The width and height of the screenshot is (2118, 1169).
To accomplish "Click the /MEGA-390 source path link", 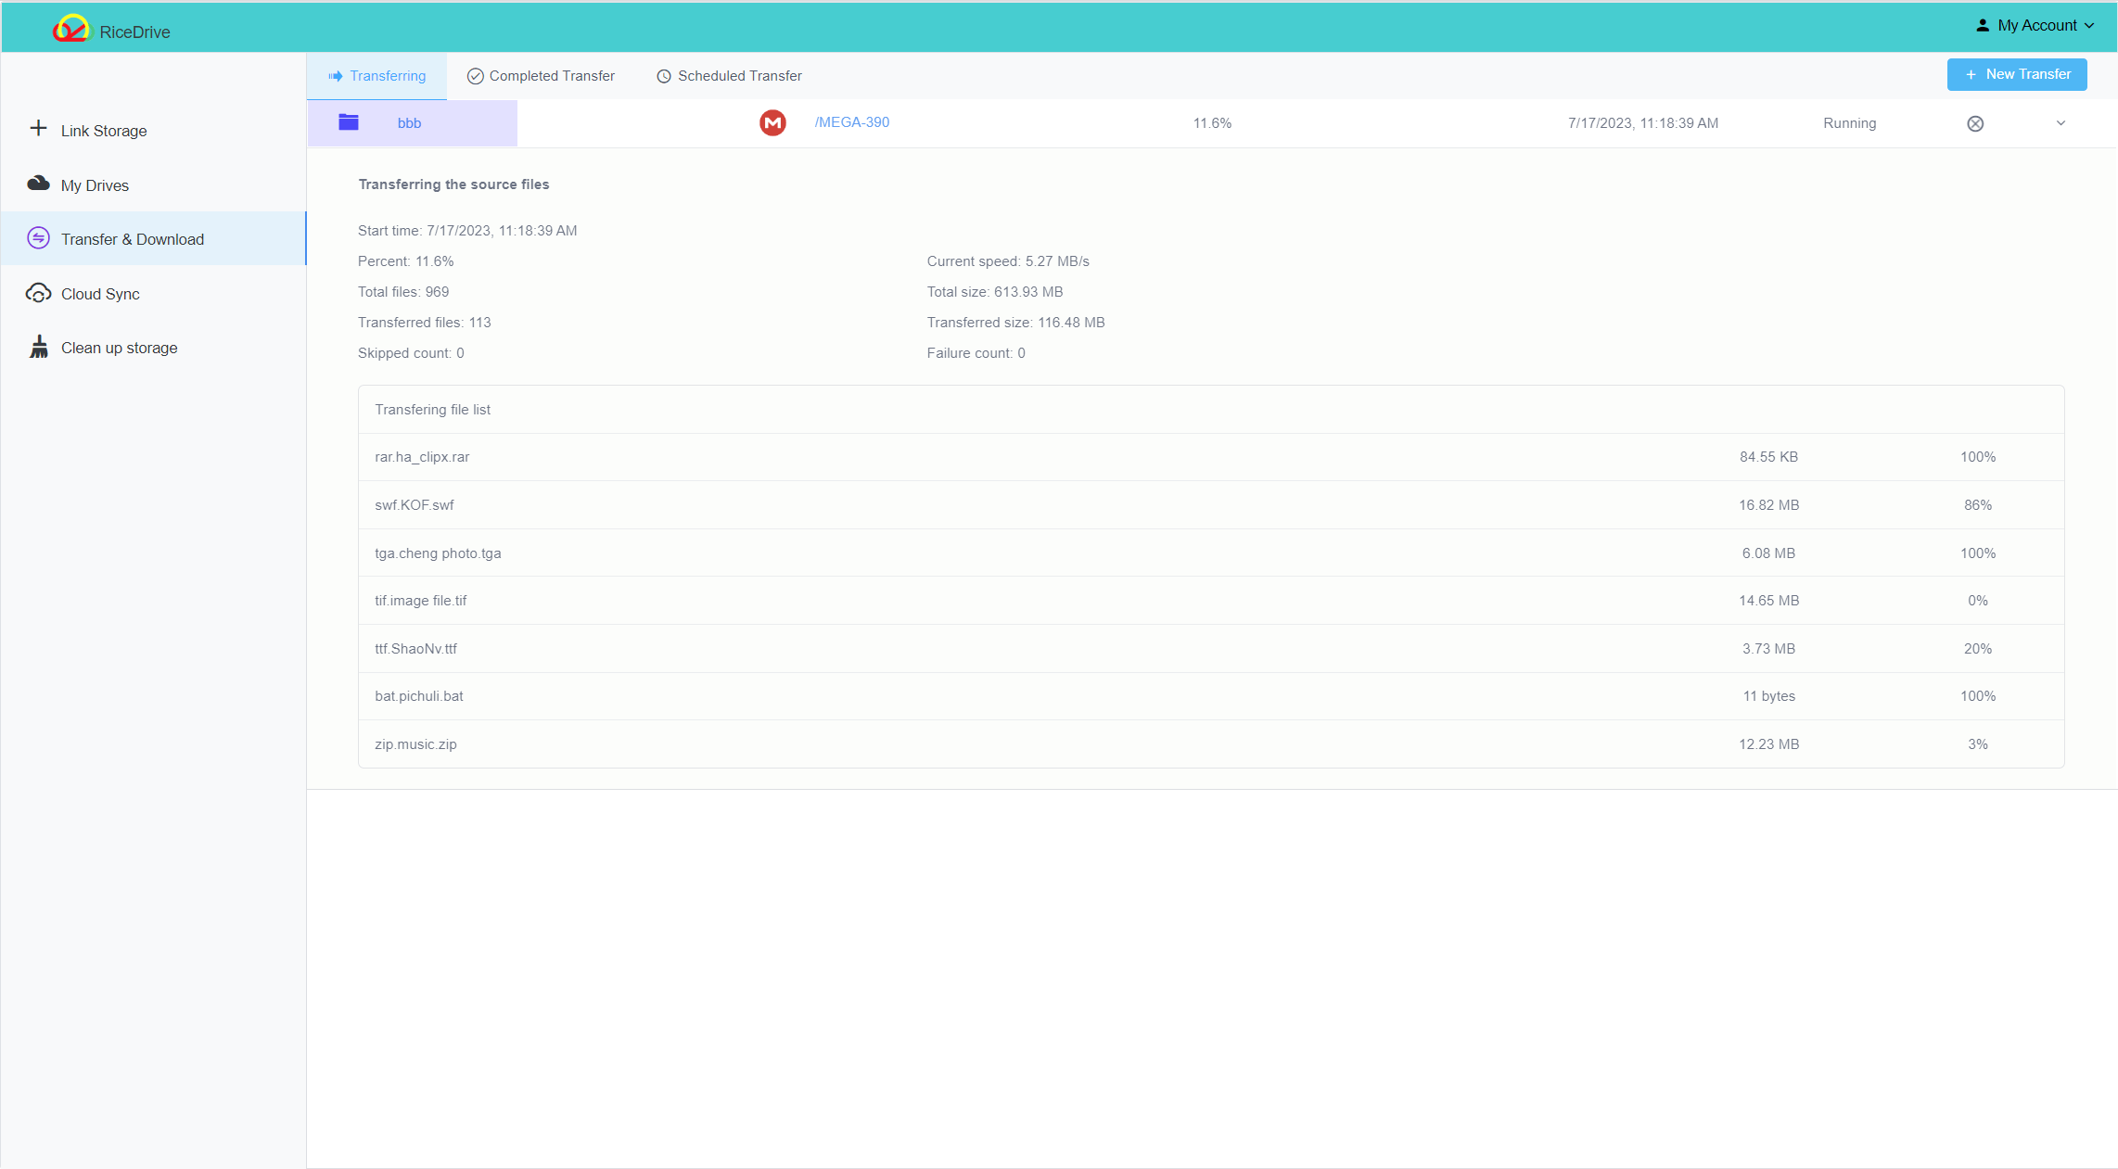I will [849, 122].
